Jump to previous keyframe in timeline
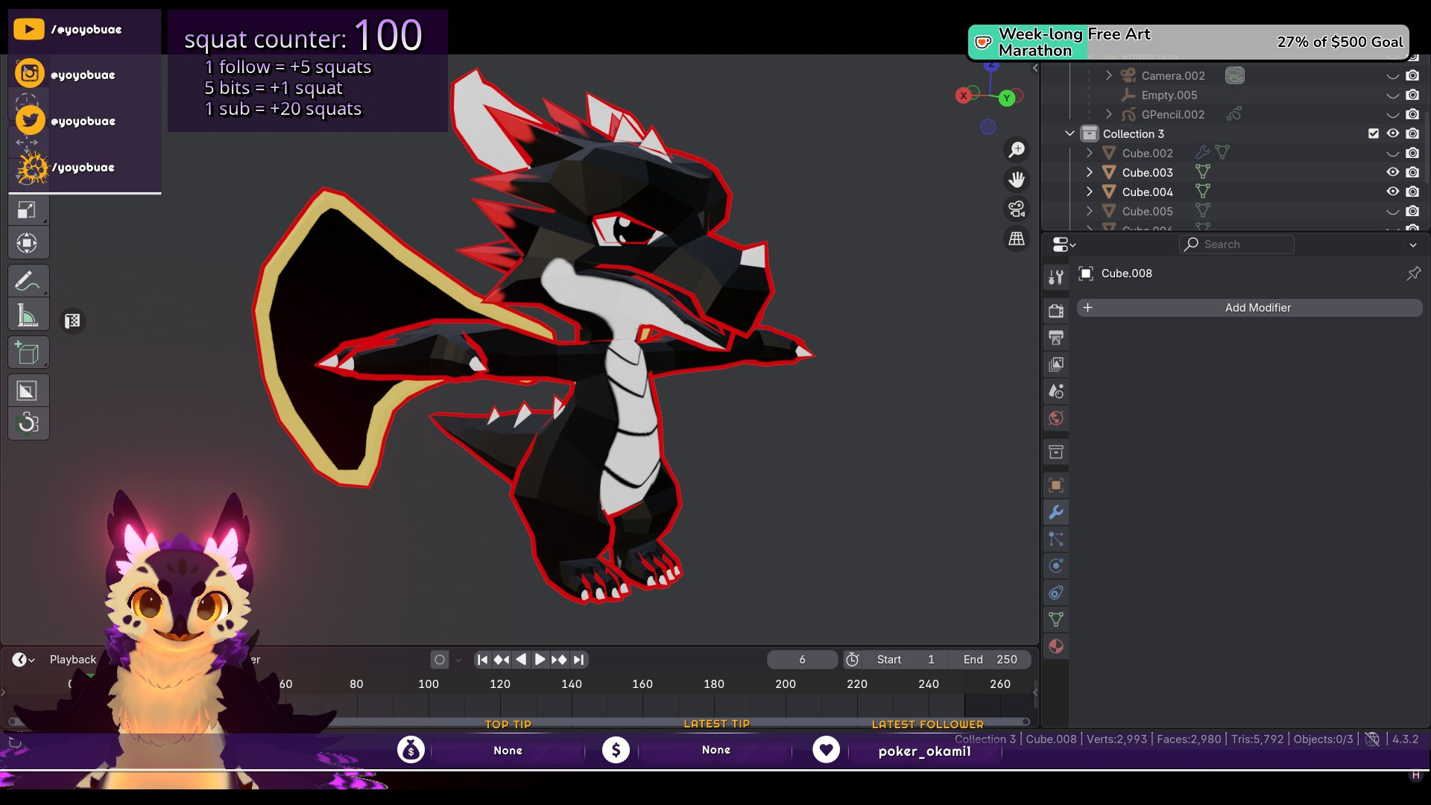The image size is (1431, 805). [x=502, y=660]
